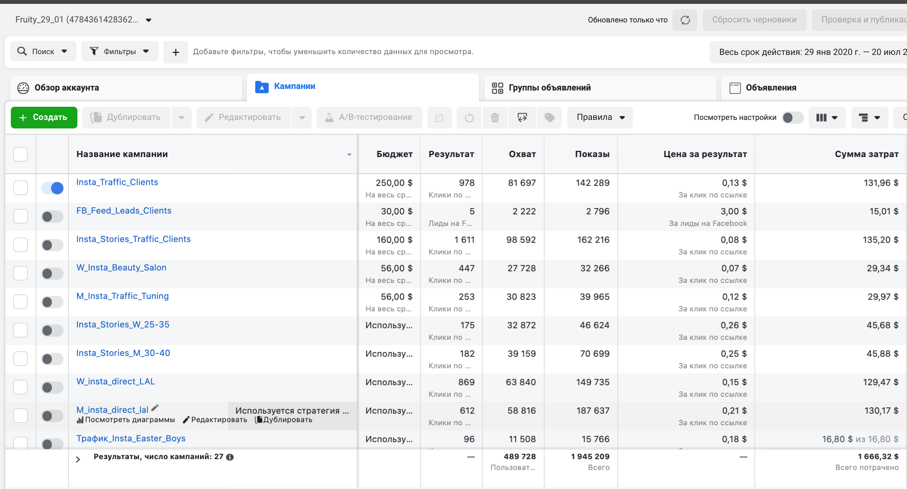Check W_Insta_Beauty_Salon row checkbox

21,274
